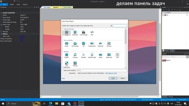Click the Windows Start button
This screenshot has width=189, height=106.
coord(3,103)
